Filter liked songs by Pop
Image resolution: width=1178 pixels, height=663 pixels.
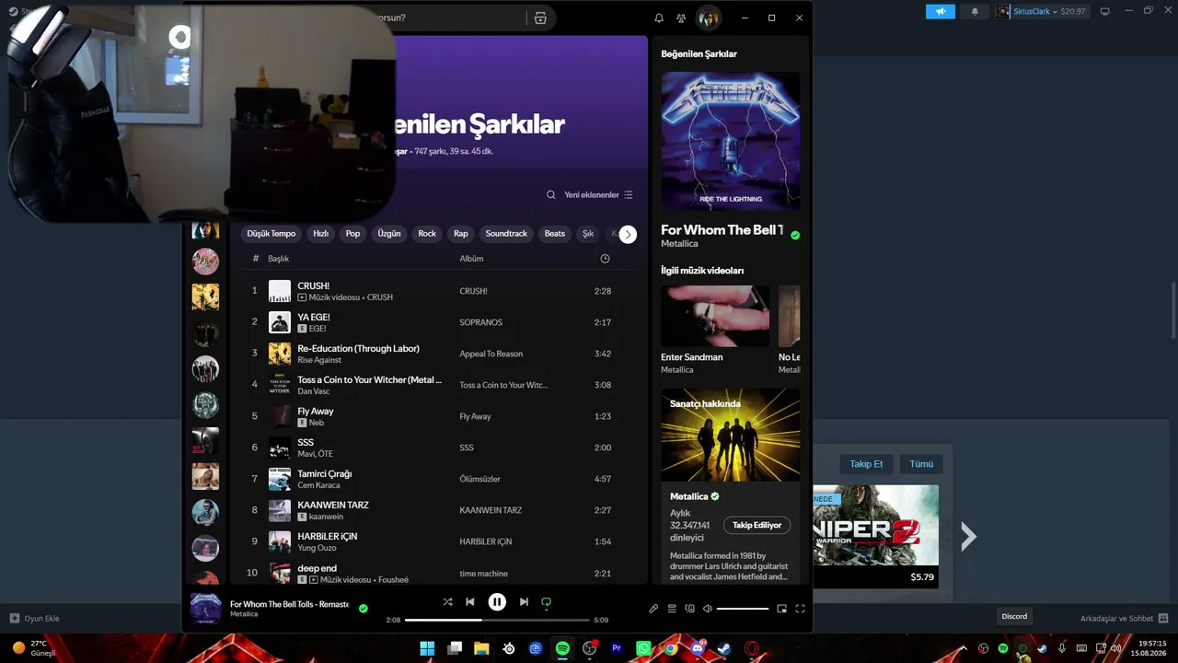[352, 234]
